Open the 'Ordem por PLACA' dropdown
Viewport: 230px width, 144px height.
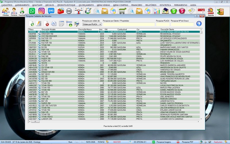pyautogui.click(x=91, y=24)
